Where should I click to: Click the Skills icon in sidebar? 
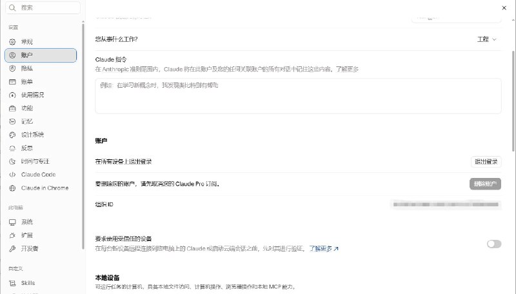12,283
